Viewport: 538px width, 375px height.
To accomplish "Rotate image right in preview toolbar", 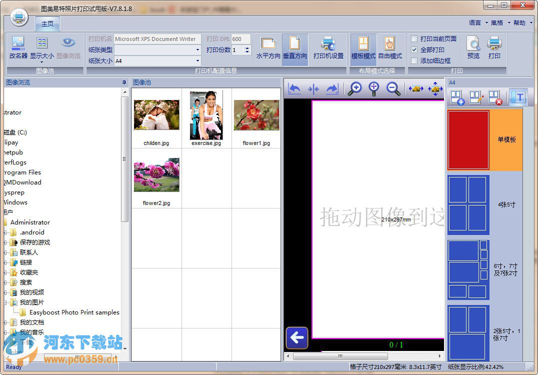I will (332, 89).
